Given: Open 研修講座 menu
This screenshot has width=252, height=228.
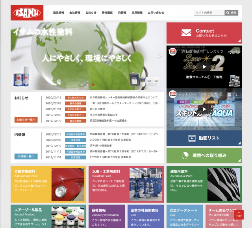Looking at the screenshot, I should tap(107, 13).
